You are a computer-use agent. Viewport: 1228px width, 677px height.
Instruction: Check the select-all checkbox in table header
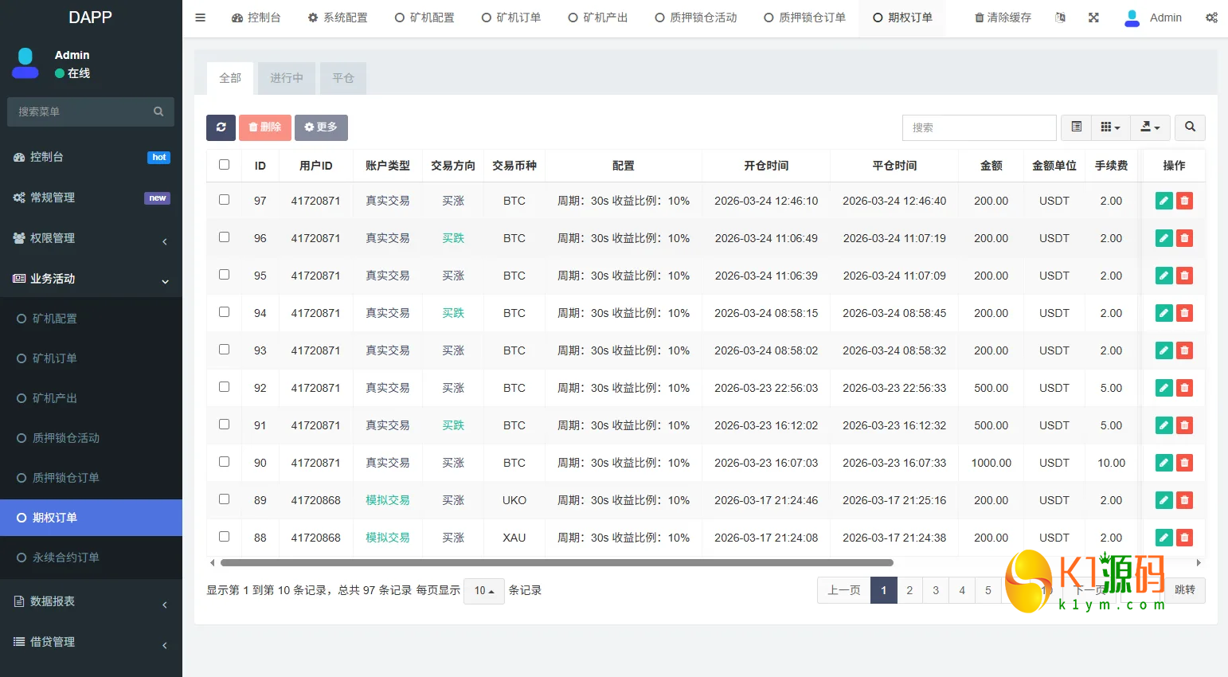[224, 165]
